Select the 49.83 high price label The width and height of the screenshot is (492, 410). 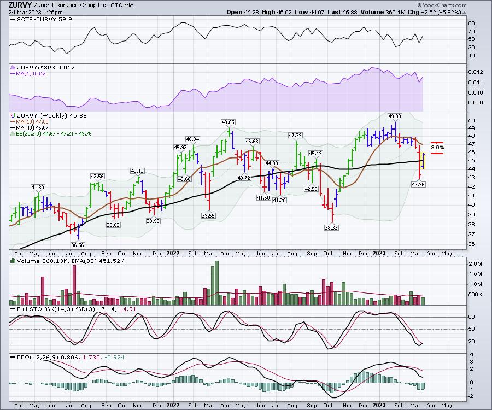tap(395, 116)
